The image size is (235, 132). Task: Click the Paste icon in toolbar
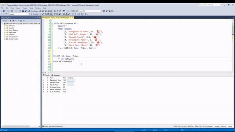pos(60,11)
